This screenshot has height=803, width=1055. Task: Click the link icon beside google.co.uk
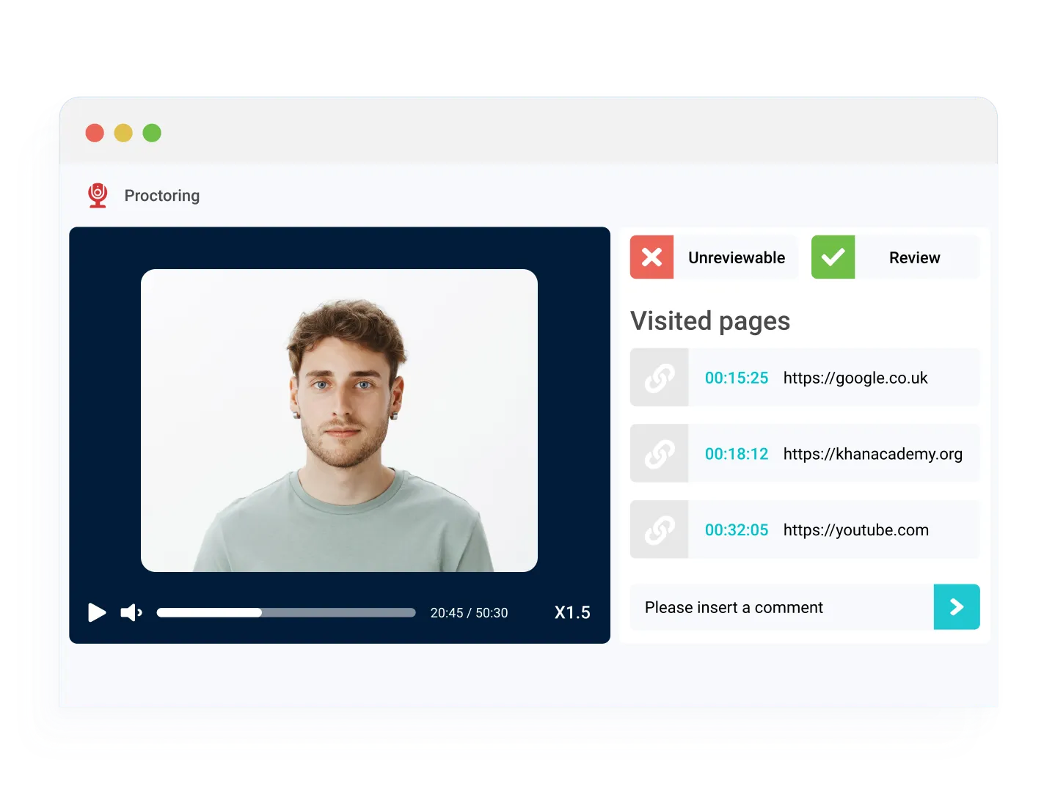pyautogui.click(x=659, y=377)
